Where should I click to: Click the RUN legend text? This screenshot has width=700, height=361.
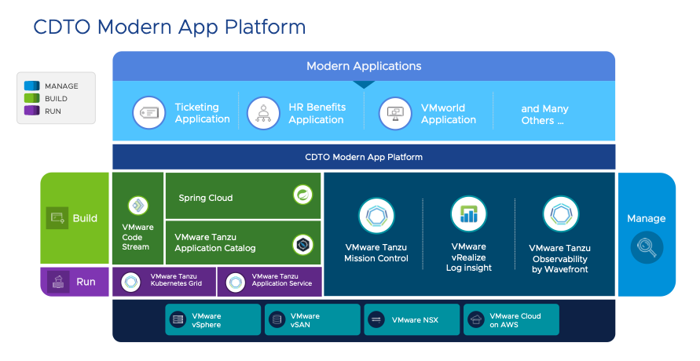point(53,111)
